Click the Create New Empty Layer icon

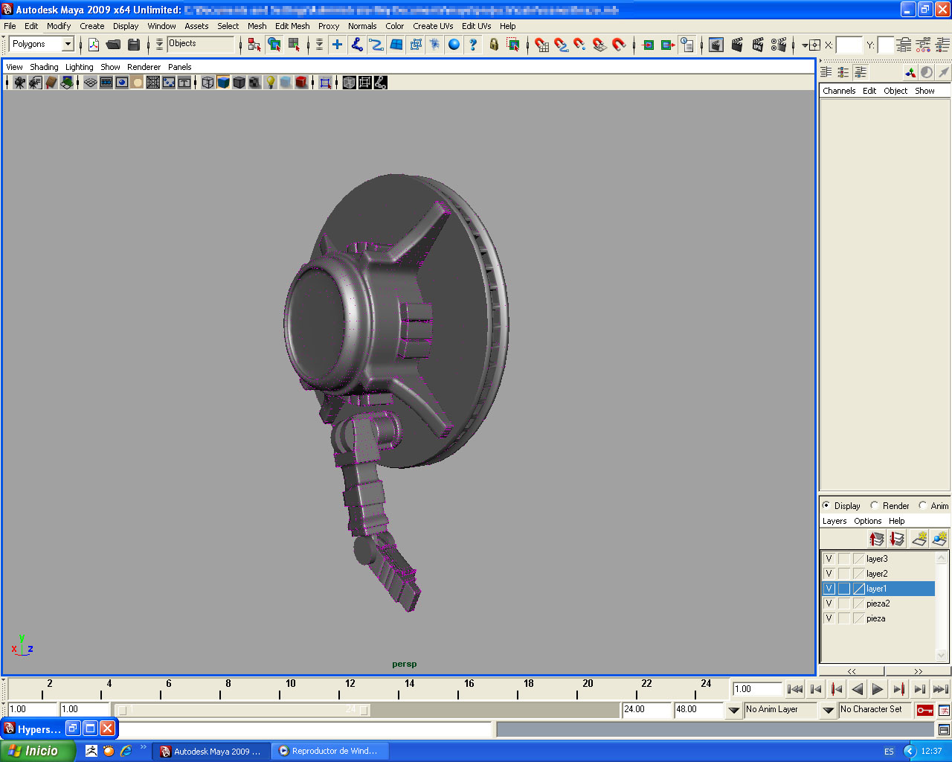tap(919, 539)
